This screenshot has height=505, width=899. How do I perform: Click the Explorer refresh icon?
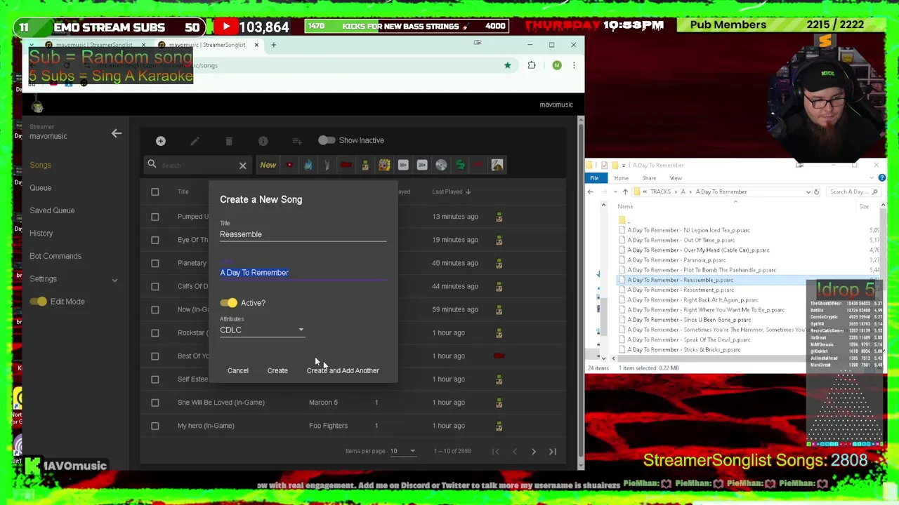pyautogui.click(x=816, y=191)
